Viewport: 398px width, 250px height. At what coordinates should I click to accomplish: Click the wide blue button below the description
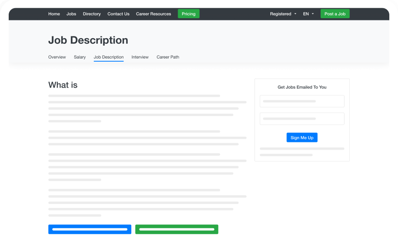point(90,229)
